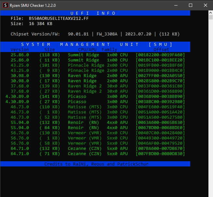This screenshot has width=213, height=197.
Task: Click Raven Ridge 2 in the 139 KB row
Action: coord(85,86)
